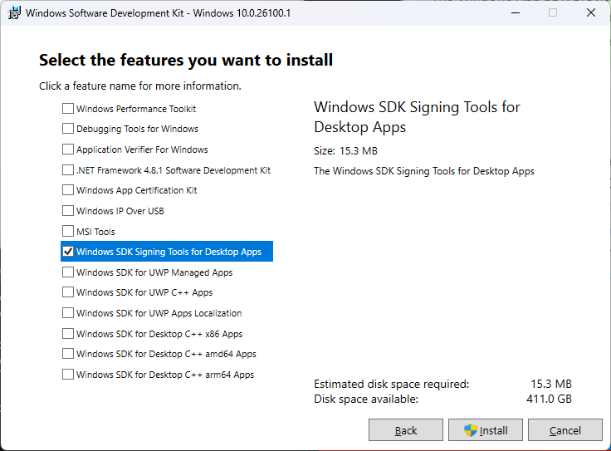Select the 'MSI Tools' feature name

point(95,232)
